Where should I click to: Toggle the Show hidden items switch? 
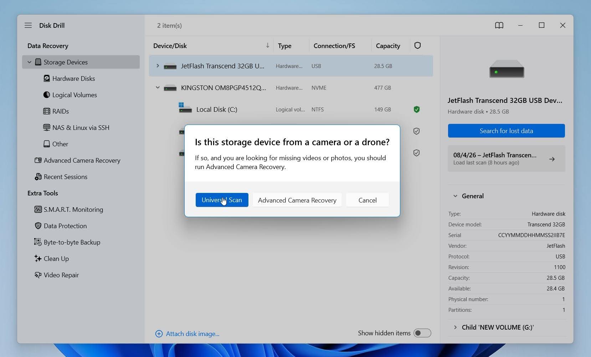(422, 333)
